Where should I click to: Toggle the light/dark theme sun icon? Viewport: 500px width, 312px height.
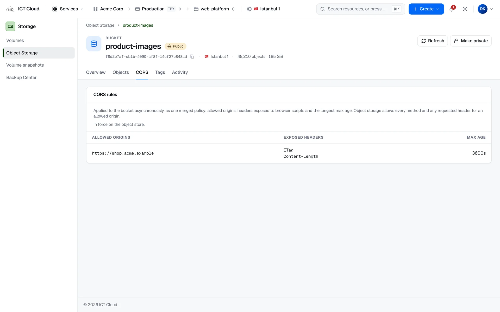[465, 9]
